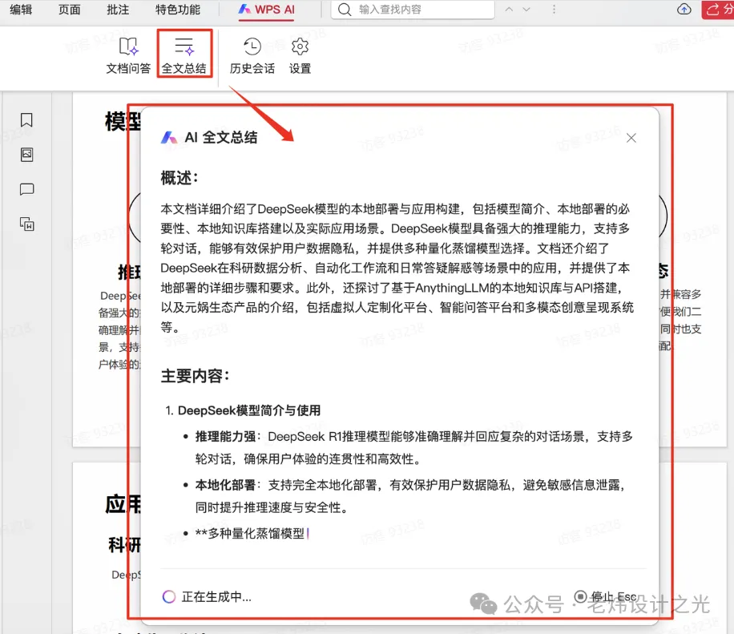The width and height of the screenshot is (734, 634).
Task: Click the WPS AI logo in dialog header
Action: (169, 138)
